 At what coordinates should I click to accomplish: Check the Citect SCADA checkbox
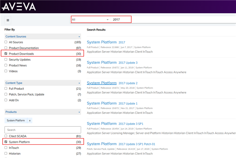pos(6,136)
